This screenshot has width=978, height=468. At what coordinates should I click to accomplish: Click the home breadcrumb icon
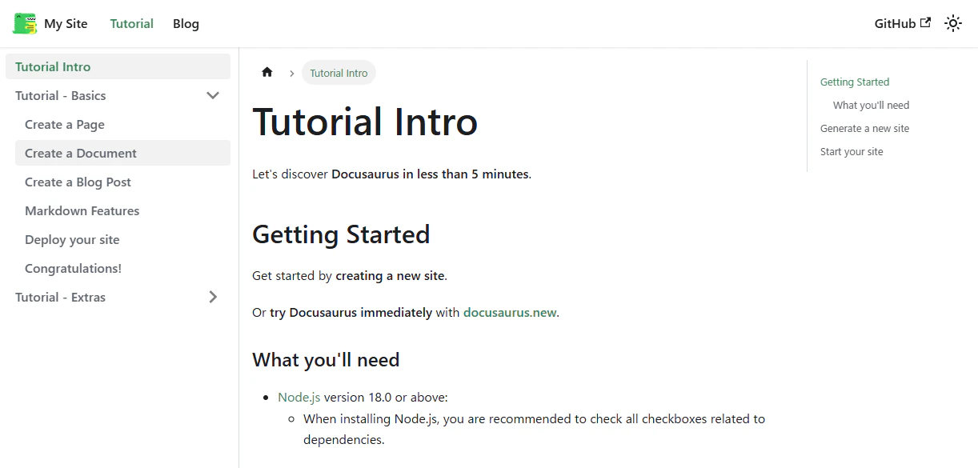[267, 72]
